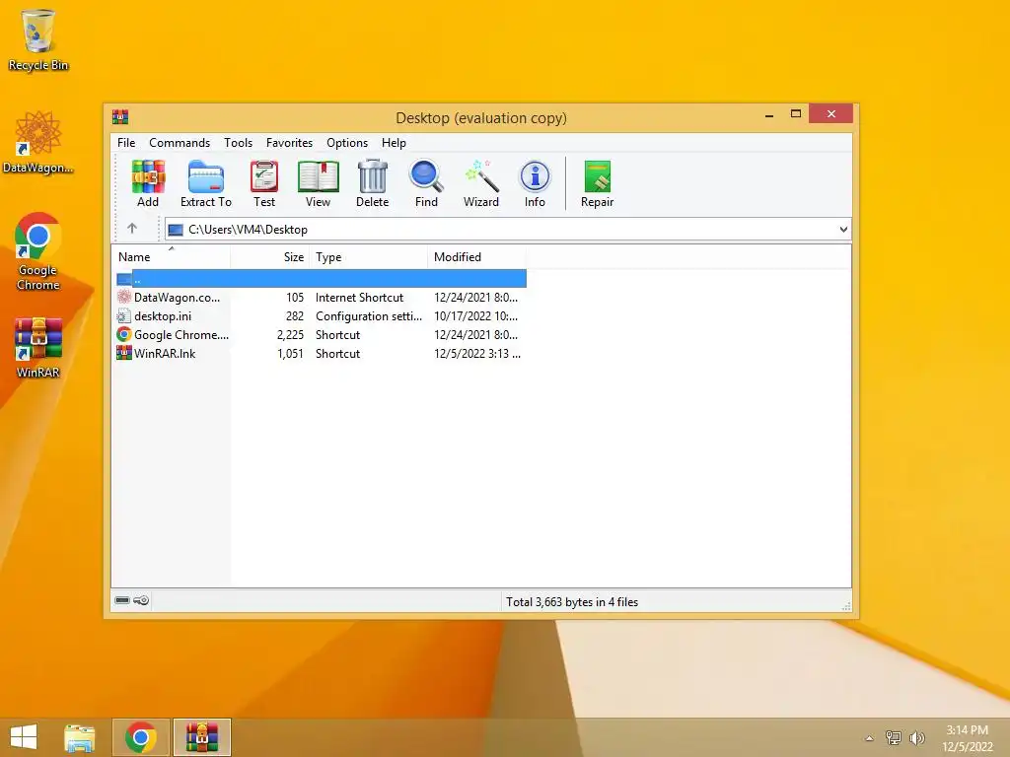Click the 1,051 size cell

pyautogui.click(x=291, y=354)
